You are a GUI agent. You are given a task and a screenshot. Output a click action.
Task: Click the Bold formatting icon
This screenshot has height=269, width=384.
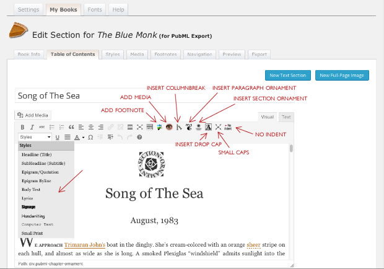tap(22, 127)
